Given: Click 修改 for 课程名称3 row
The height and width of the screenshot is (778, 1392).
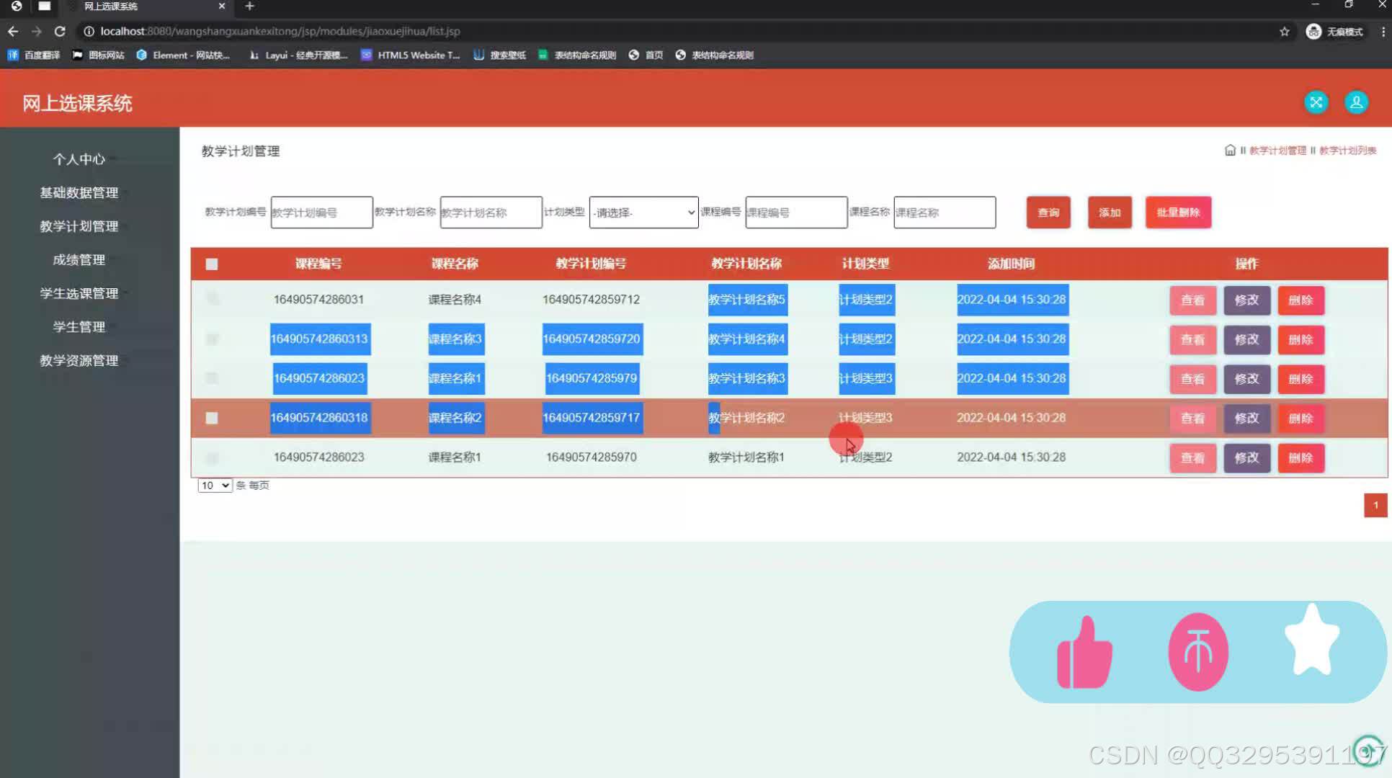Looking at the screenshot, I should (x=1246, y=339).
